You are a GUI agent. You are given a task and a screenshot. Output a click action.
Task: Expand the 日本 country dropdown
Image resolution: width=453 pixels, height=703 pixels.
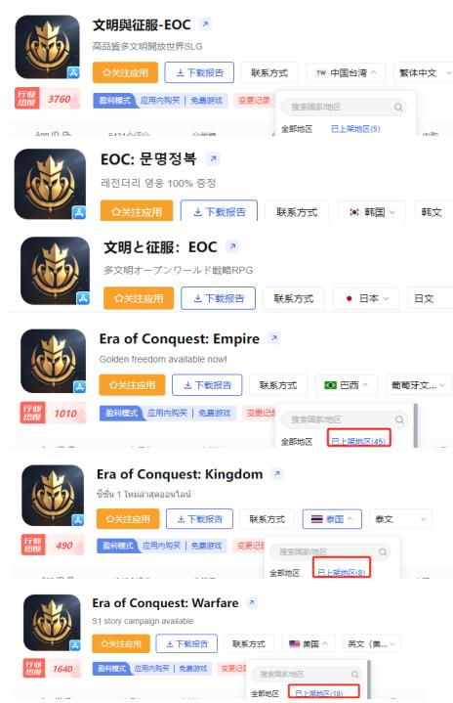click(366, 298)
